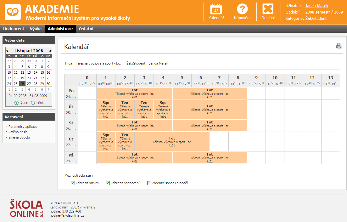Click the hotline@skolaonline.cz email text
The image size is (347, 222).
(67, 215)
